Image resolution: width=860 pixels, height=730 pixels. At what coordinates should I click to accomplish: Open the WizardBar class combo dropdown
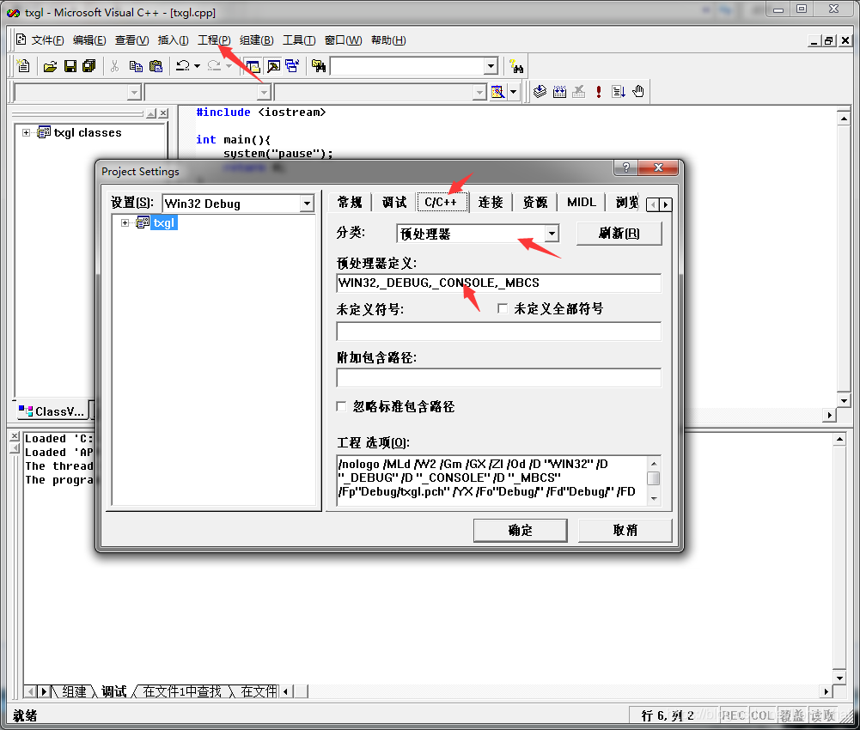click(x=134, y=92)
